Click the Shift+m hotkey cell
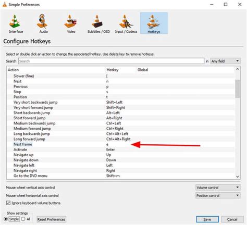This screenshot has height=225, width=247. click(113, 176)
